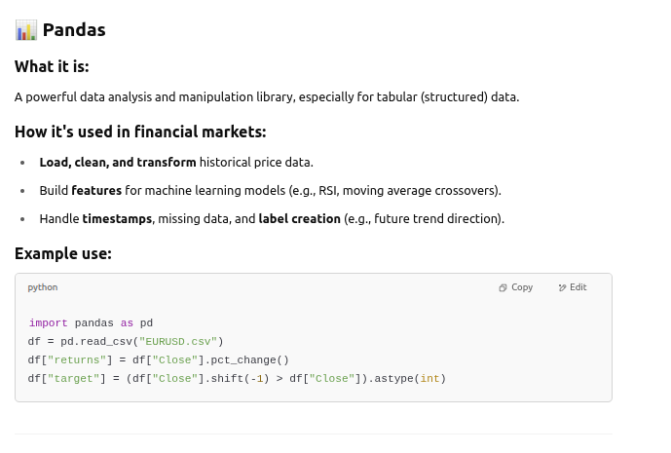Click the "EURUSD.csv" string in the code
This screenshot has width=671, height=453.
[179, 341]
